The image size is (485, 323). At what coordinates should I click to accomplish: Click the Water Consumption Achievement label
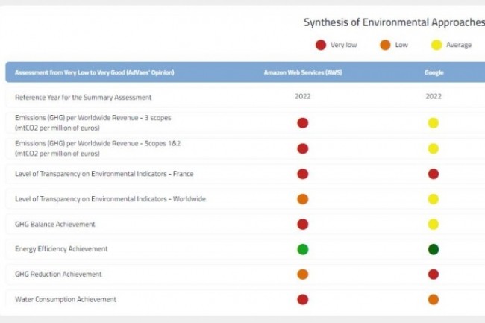pyautogui.click(x=66, y=300)
